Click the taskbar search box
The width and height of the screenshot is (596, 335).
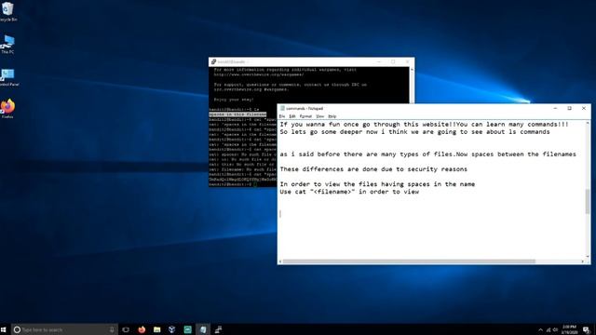(x=64, y=329)
